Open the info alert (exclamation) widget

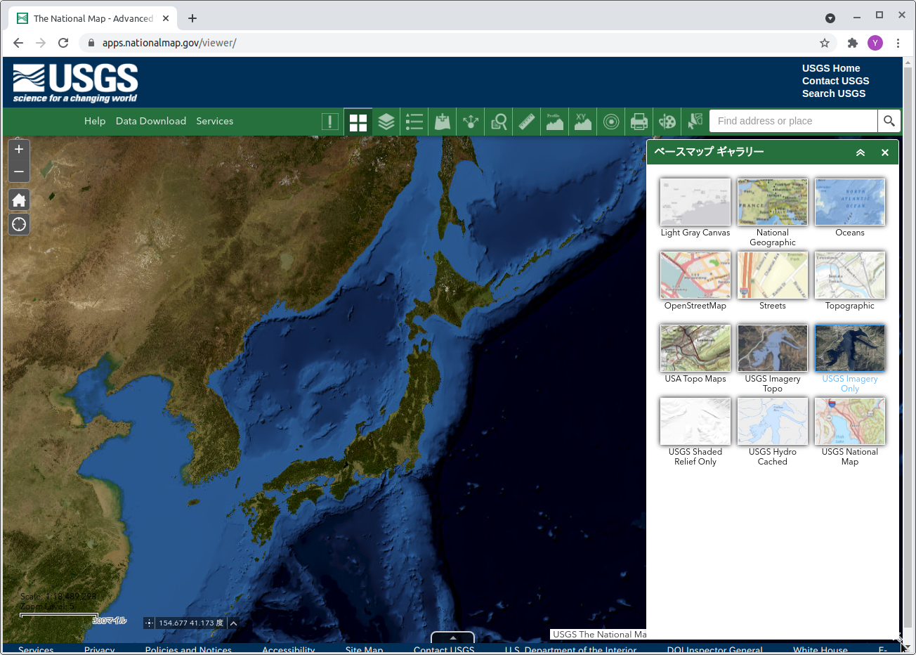coord(330,122)
